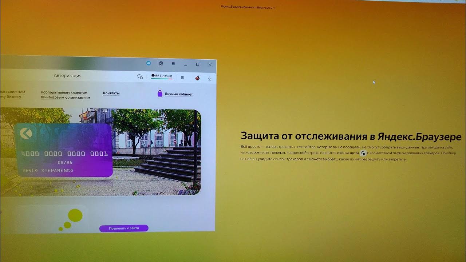Open the browser hamburger menu
The height and width of the screenshot is (262, 466).
(173, 64)
